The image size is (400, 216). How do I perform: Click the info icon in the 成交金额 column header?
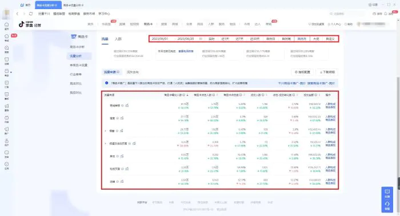pos(316,95)
